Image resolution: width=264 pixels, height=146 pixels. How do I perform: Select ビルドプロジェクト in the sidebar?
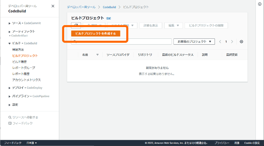[25, 56]
